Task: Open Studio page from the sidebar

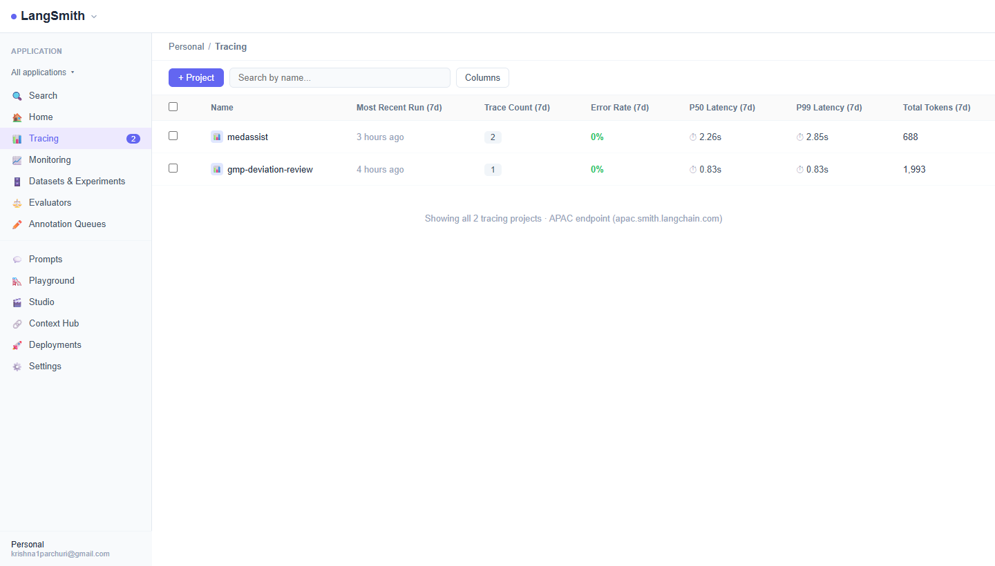Action: pos(76,302)
